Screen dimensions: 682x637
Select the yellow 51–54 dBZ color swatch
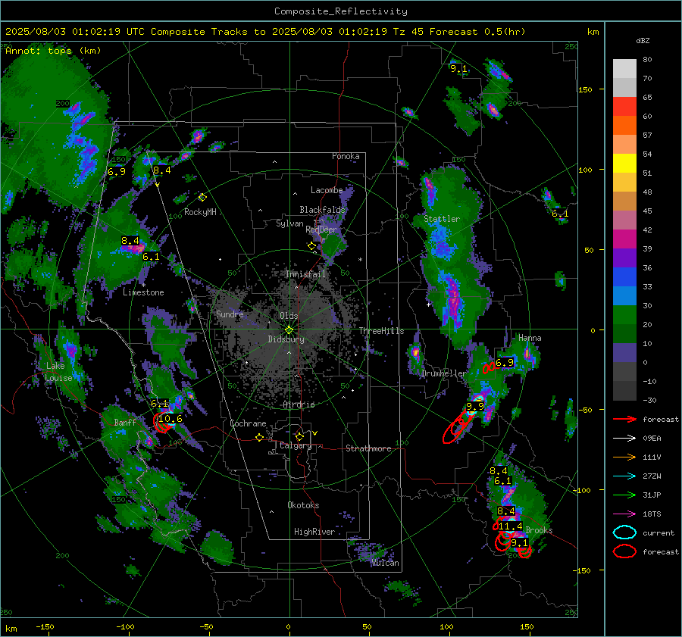624,164
